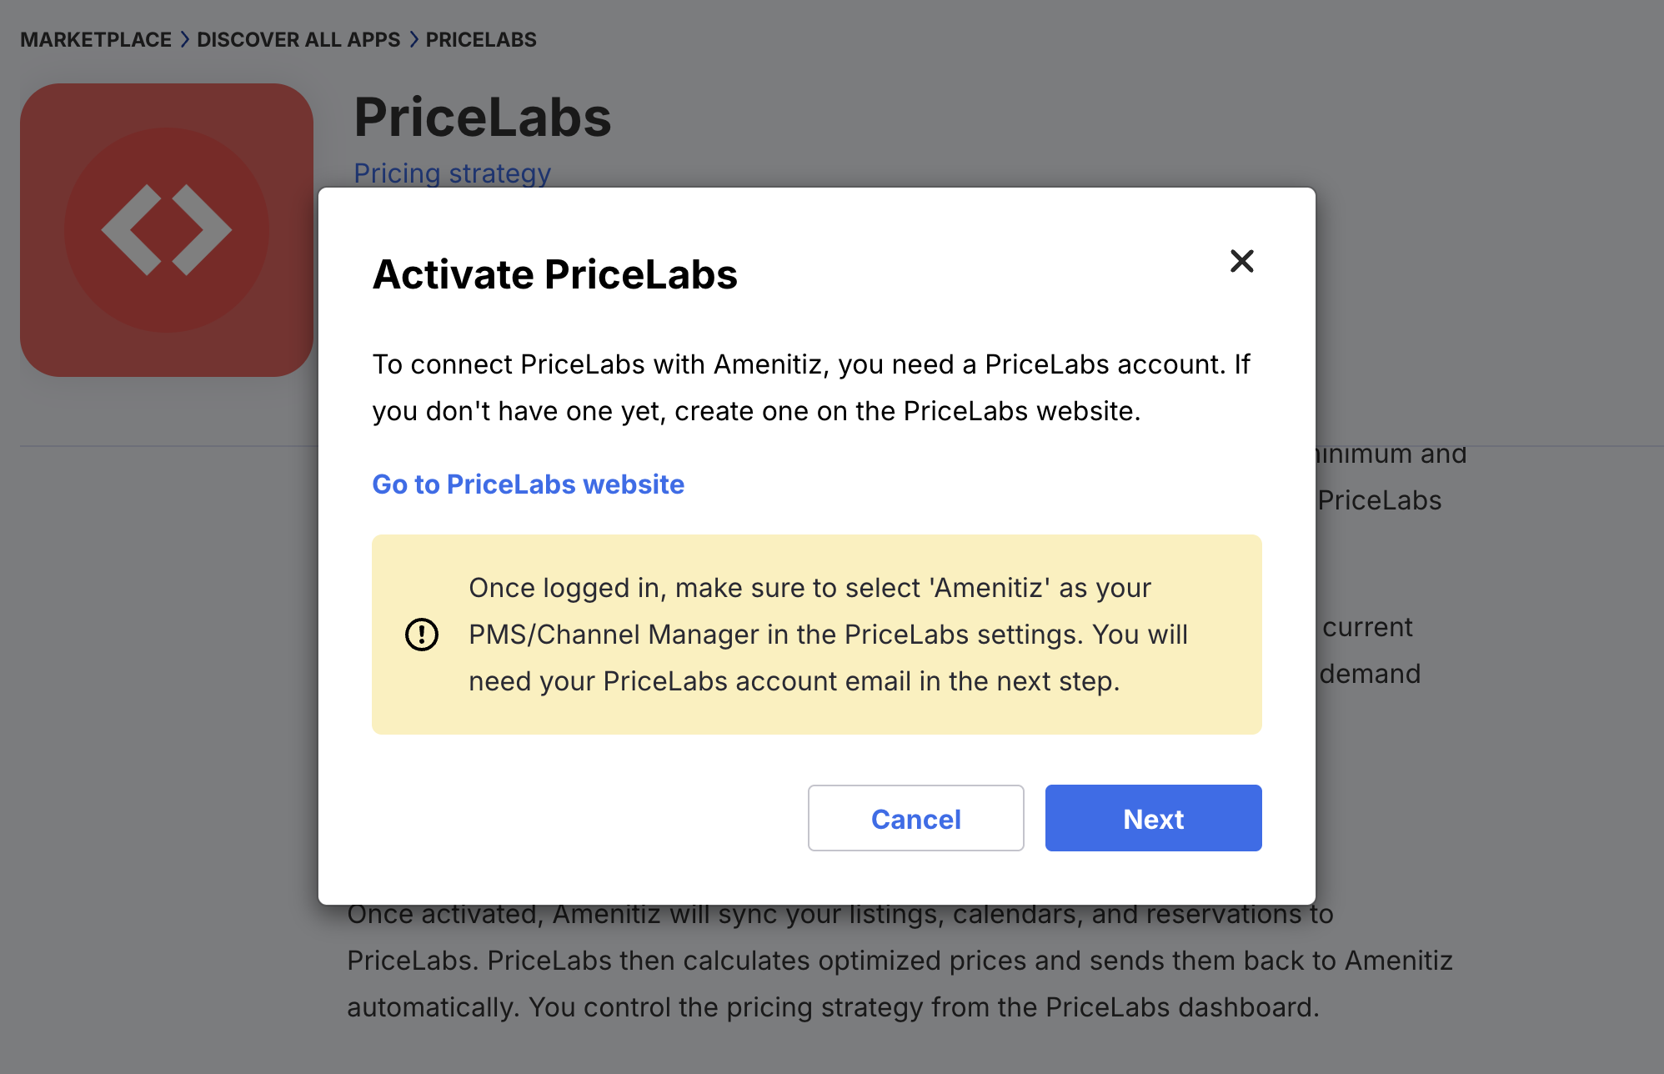Click the large PriceLabs page heading
Viewport: 1664px width, 1074px height.
483,118
